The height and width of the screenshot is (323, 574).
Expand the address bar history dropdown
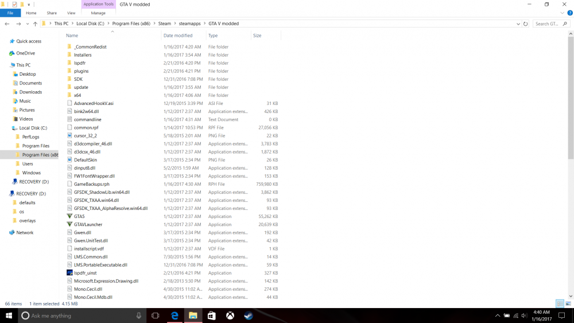(x=518, y=24)
